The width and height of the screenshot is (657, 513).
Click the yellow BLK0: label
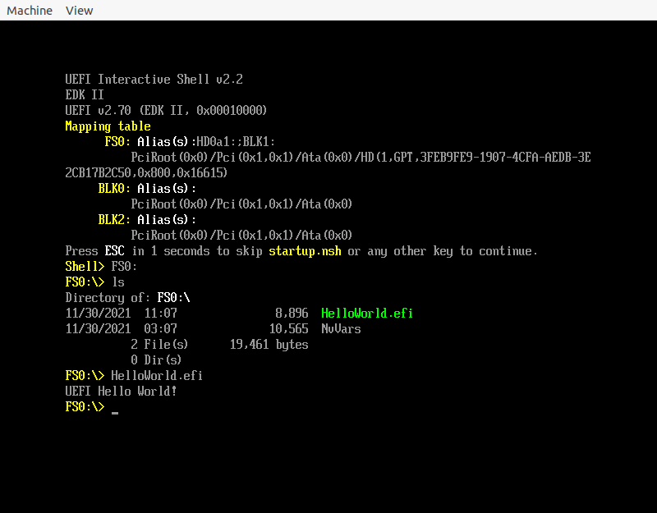[x=114, y=189]
